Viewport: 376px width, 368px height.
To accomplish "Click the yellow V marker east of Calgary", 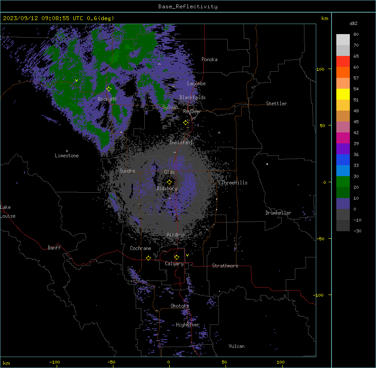I will click(187, 255).
